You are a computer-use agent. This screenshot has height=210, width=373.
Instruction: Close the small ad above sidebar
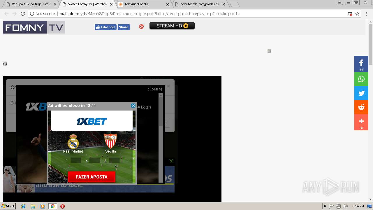click(x=269, y=51)
